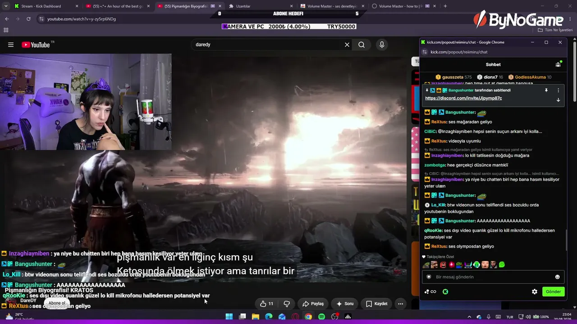
Task: Unpin the pinned Bangushunter message
Action: click(x=546, y=90)
